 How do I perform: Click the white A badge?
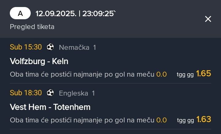pos(20,13)
